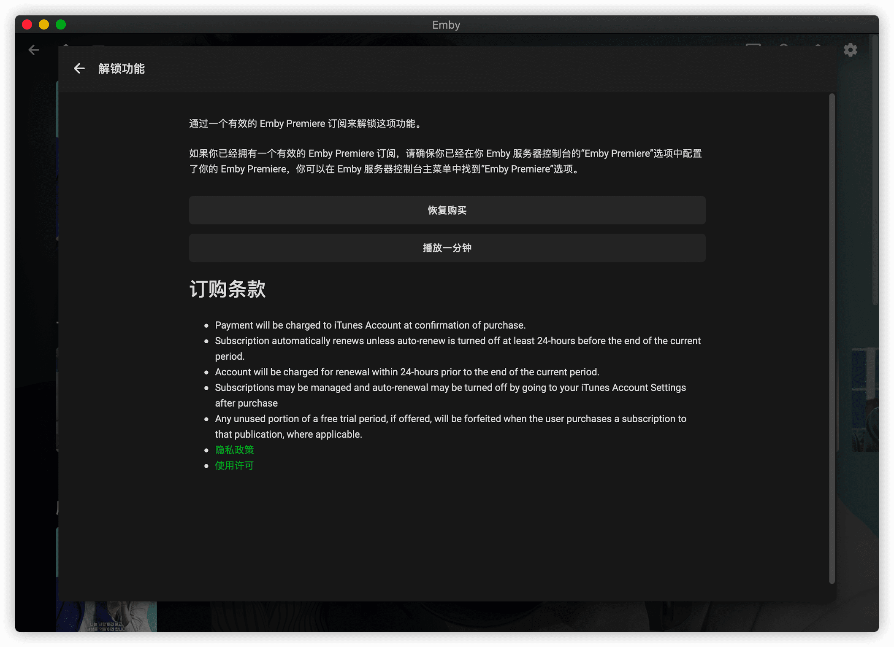Open the 隐私政策 link

234,450
